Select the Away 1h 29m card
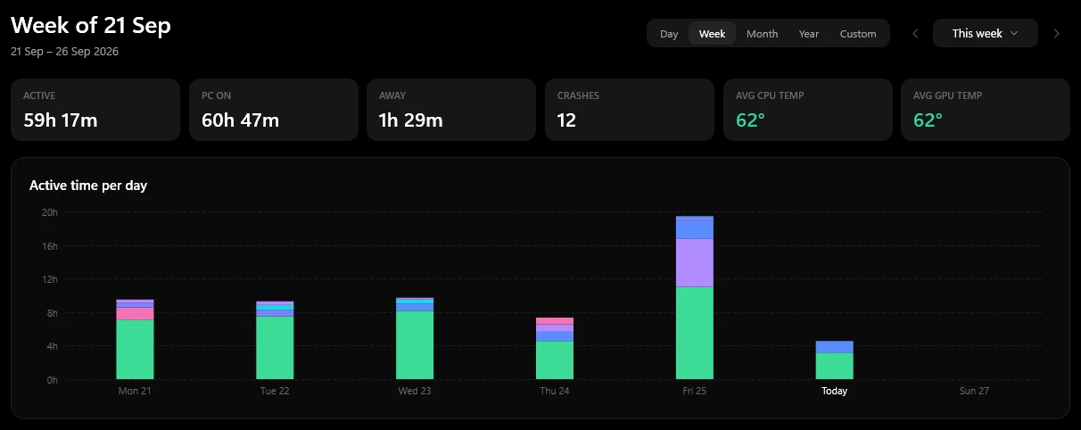Screen dimensions: 1081x430 (451, 110)
